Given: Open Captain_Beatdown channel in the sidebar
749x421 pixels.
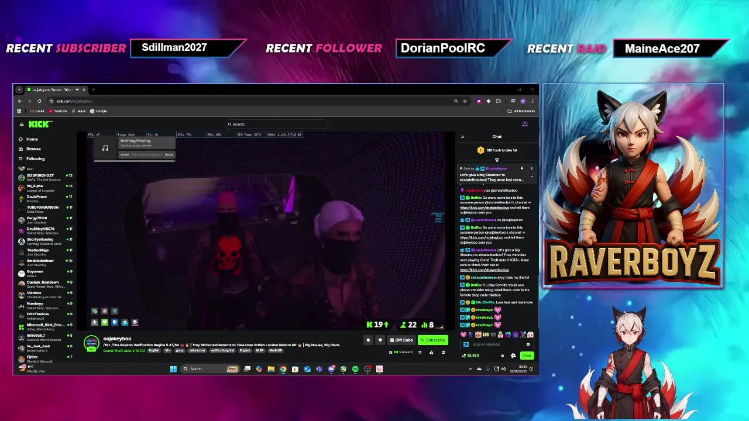Looking at the screenshot, I should click(x=45, y=284).
